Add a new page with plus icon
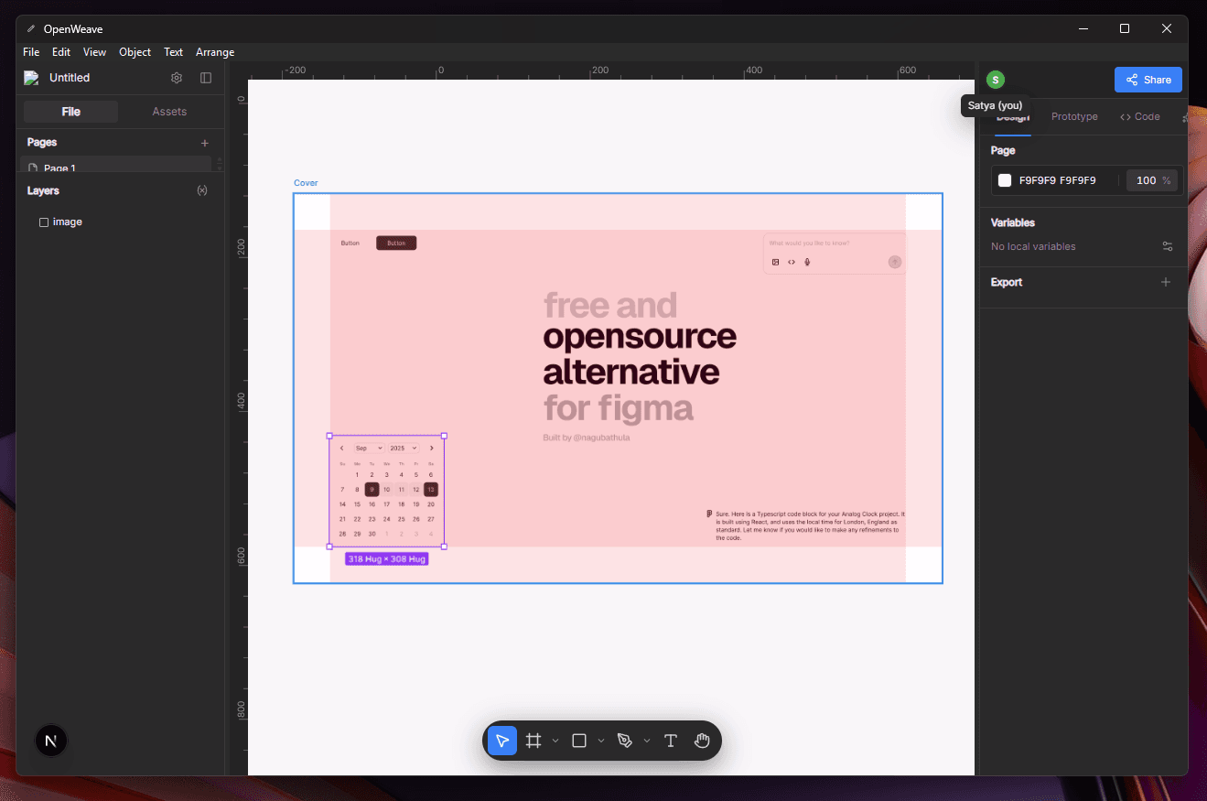 tap(205, 143)
